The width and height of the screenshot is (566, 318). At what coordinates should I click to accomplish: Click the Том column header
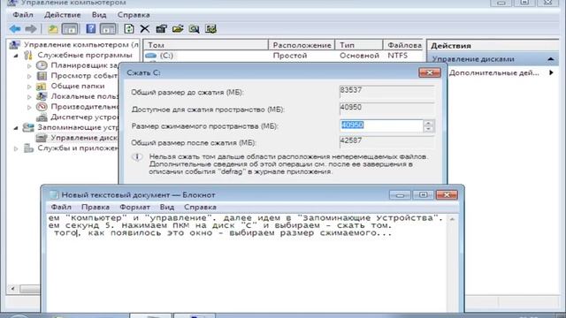pyautogui.click(x=206, y=45)
